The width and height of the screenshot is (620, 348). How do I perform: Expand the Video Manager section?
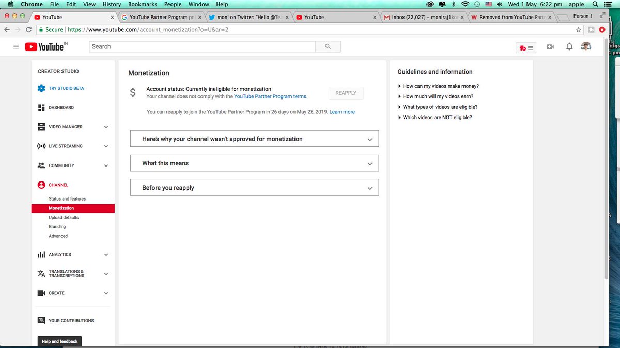tap(106, 127)
